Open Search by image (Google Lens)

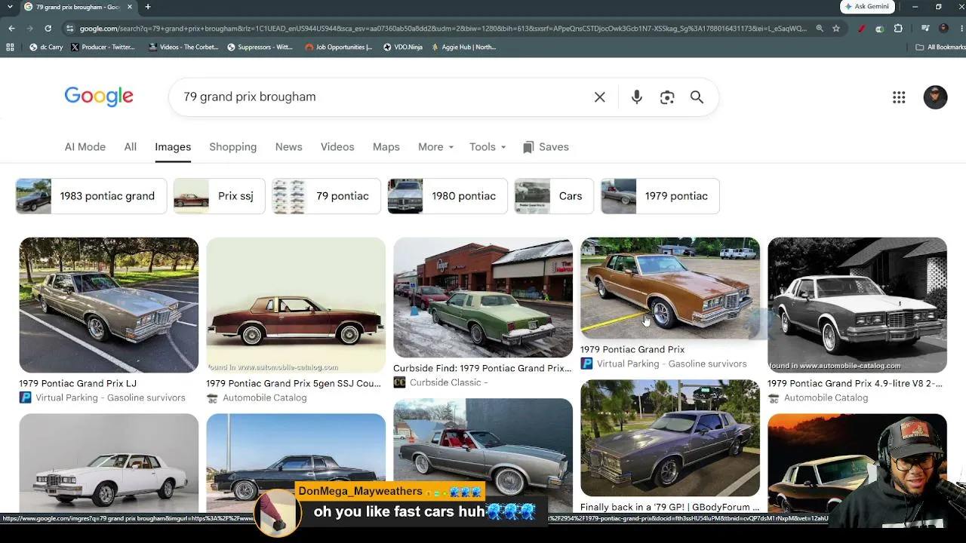[667, 97]
